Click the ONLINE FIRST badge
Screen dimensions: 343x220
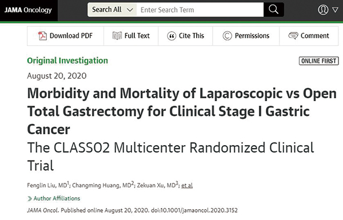(319, 61)
